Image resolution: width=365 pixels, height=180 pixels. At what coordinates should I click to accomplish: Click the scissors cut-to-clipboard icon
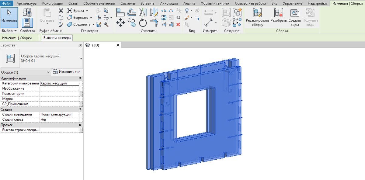click(61, 11)
